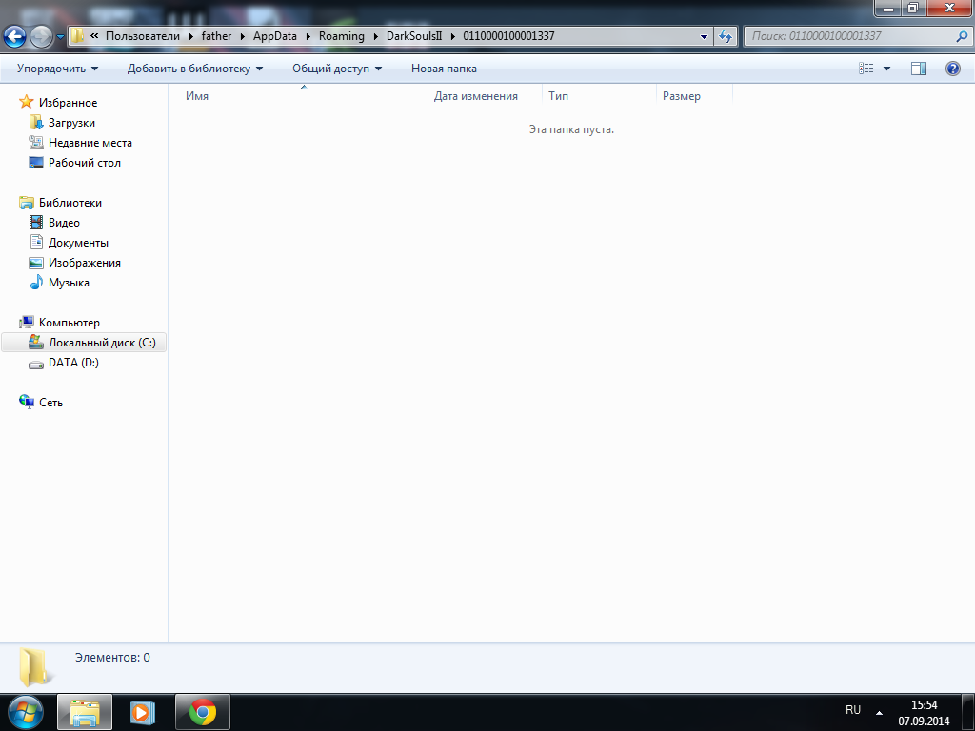Toggle the preview pane icon

pos(919,69)
